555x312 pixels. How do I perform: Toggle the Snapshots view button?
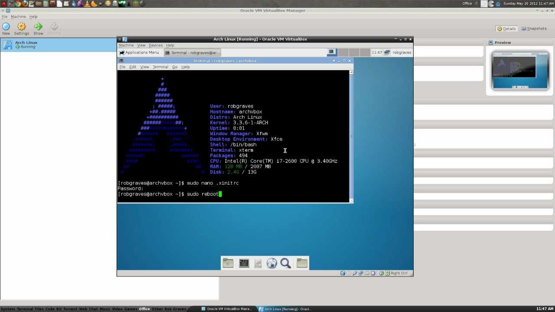pyautogui.click(x=534, y=29)
